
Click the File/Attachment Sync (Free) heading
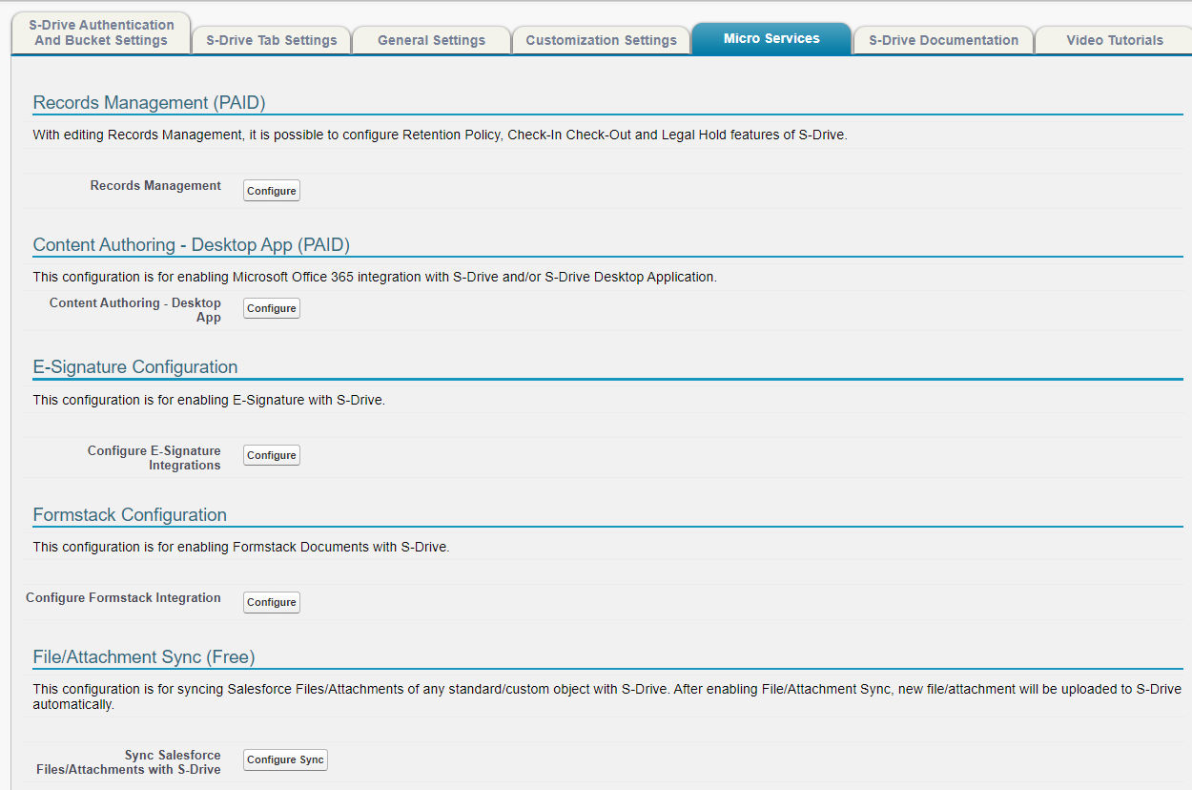pyautogui.click(x=144, y=657)
